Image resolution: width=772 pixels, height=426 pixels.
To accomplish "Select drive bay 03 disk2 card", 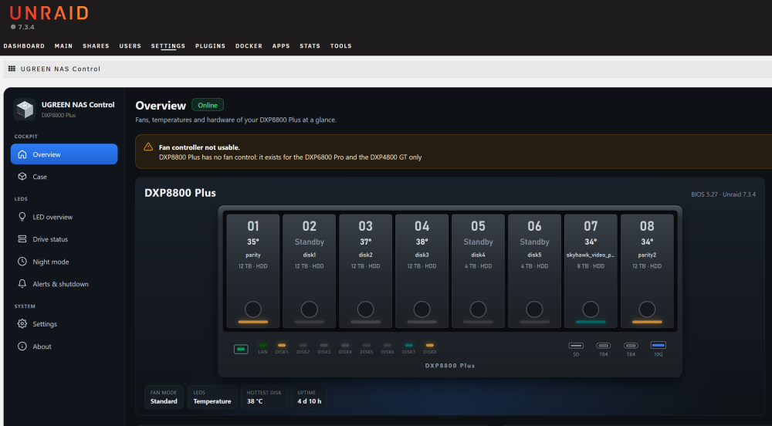I will [x=365, y=271].
